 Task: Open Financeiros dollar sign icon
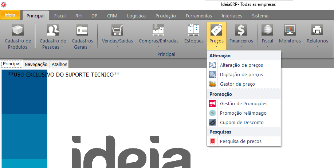click(x=241, y=30)
